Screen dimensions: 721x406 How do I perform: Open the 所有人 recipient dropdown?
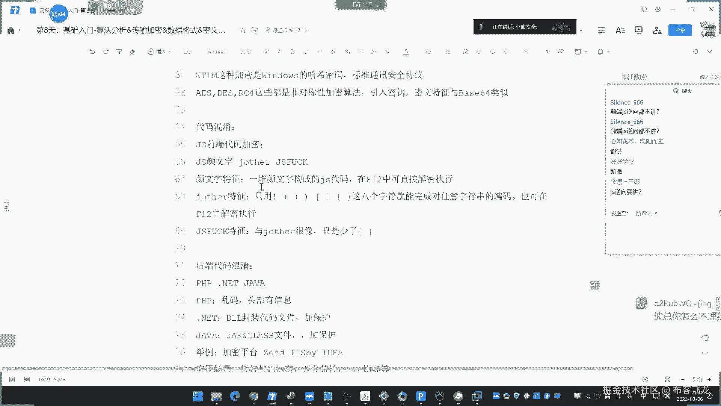coord(646,214)
